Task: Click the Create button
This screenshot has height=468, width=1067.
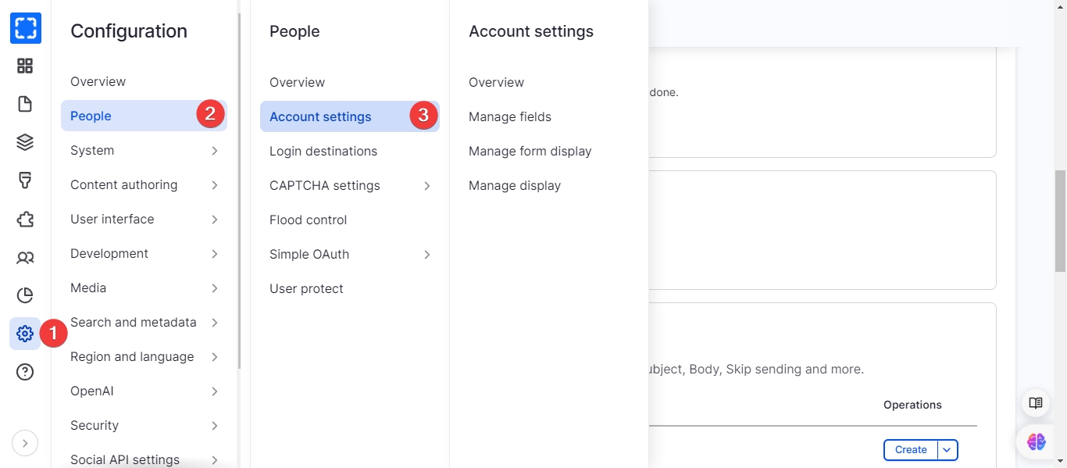Action: click(911, 450)
